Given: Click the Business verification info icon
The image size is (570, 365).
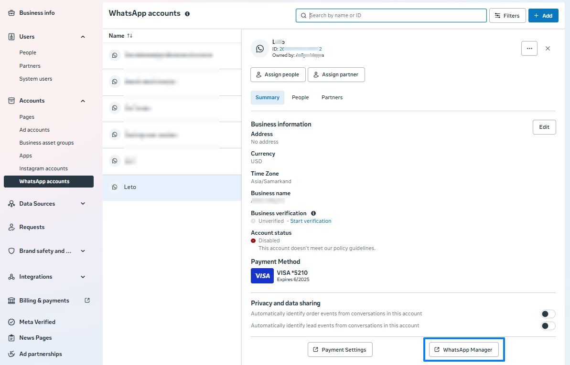Looking at the screenshot, I should coord(313,213).
